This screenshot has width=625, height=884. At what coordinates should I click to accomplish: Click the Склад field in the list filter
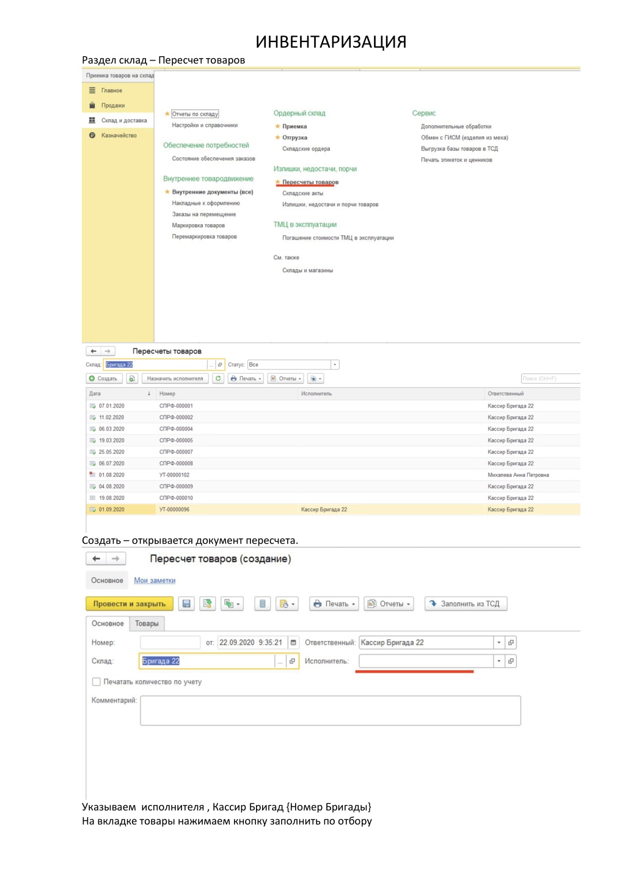(155, 365)
